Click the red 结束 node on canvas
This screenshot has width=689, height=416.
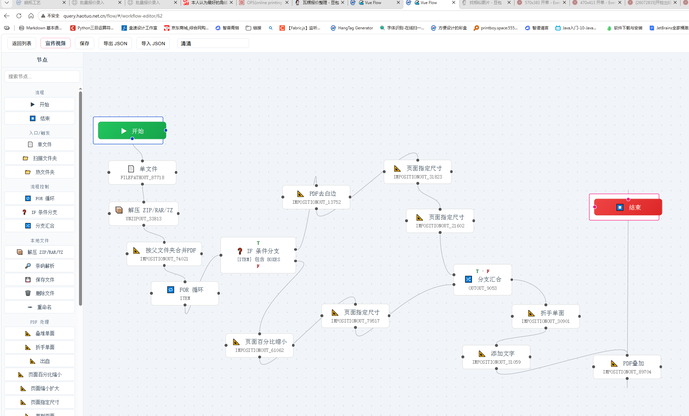point(628,207)
